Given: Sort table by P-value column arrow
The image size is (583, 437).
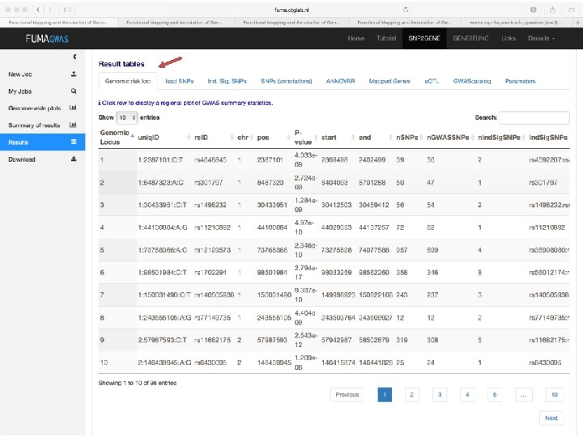Looking at the screenshot, I should [x=316, y=138].
